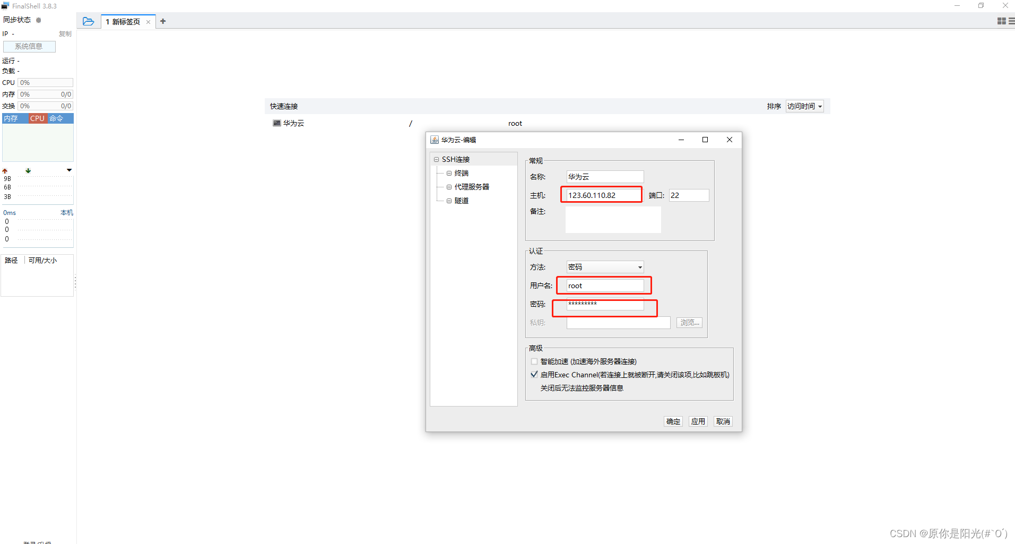Click the 端口 port input field

689,195
